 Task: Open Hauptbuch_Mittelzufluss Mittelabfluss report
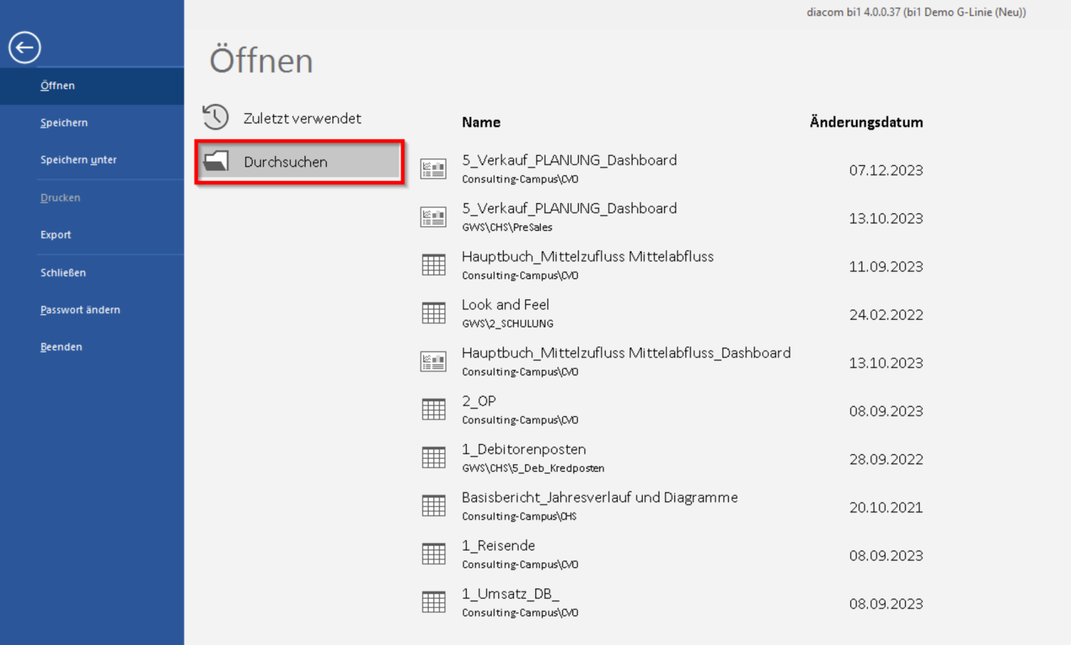[x=672, y=265]
